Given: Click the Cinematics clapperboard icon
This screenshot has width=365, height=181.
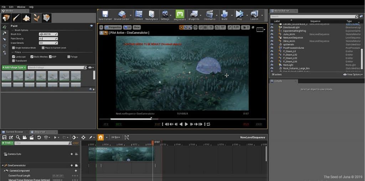Looking at the screenshot, I should 210,15.
